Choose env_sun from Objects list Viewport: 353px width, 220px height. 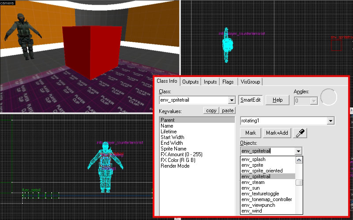(x=268, y=188)
